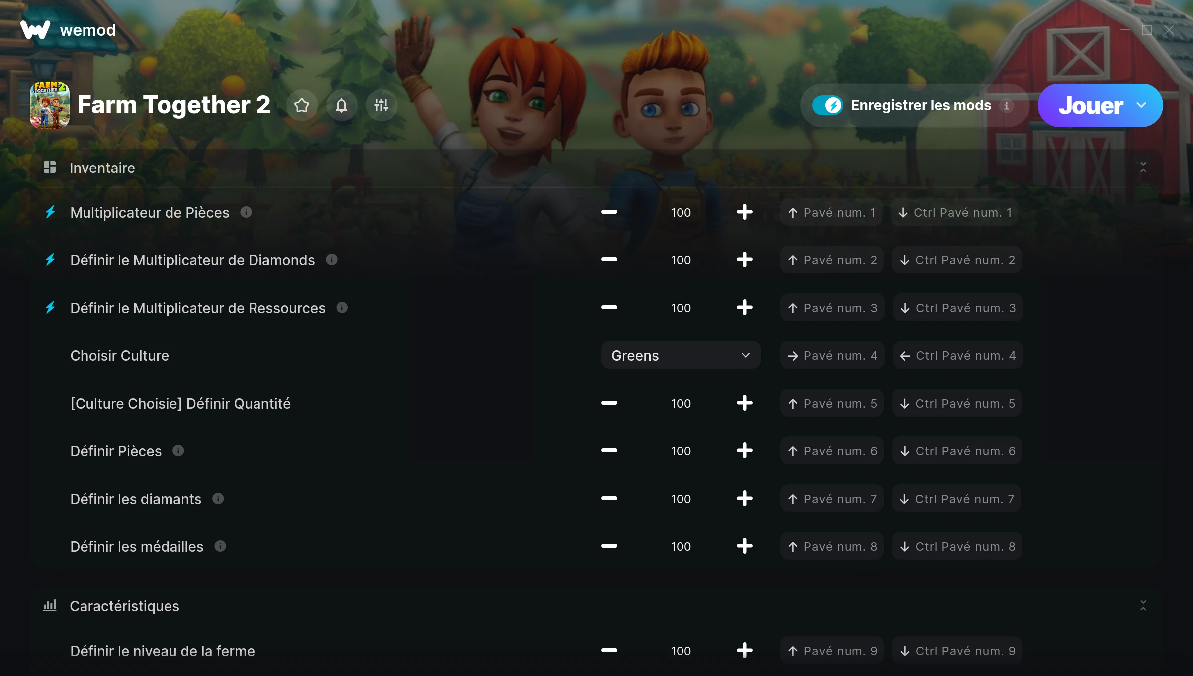Image resolution: width=1193 pixels, height=676 pixels.
Task: Decrease Définir le Multiplicateur de Diamonds value
Action: click(x=609, y=260)
